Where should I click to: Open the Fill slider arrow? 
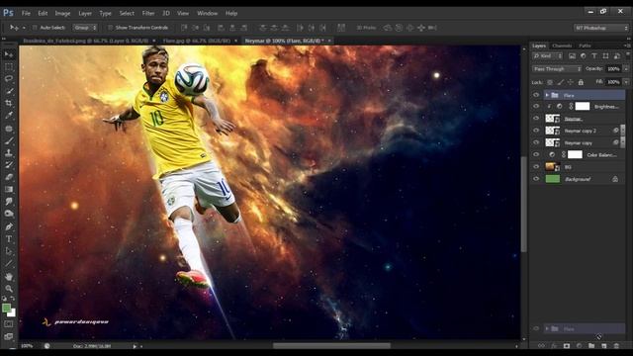[x=626, y=82]
